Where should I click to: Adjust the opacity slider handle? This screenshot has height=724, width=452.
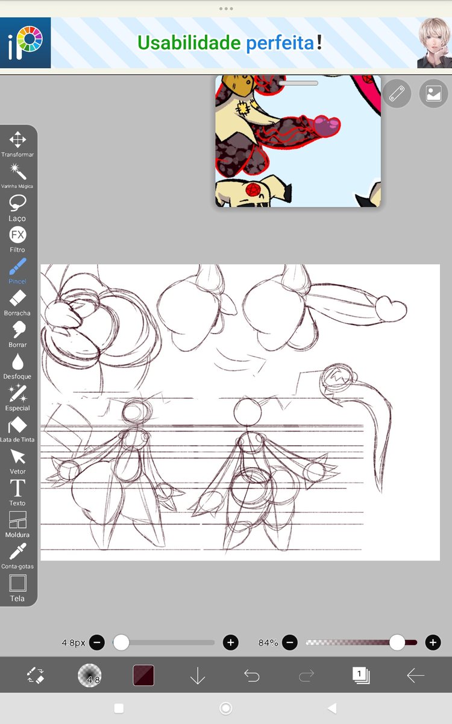(397, 643)
